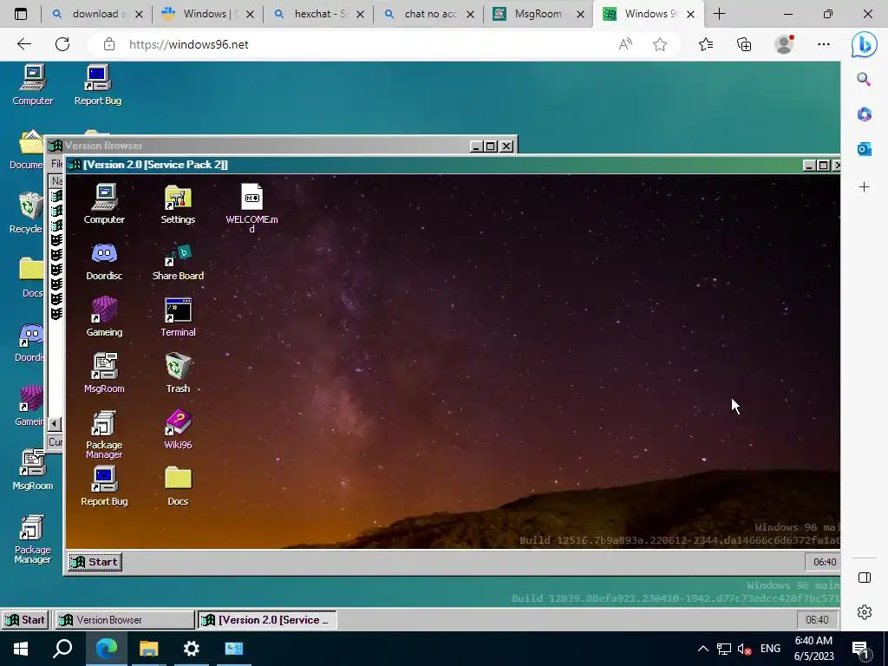The width and height of the screenshot is (888, 666).
Task: Toggle Read aloud icon in address bar
Action: coord(625,44)
